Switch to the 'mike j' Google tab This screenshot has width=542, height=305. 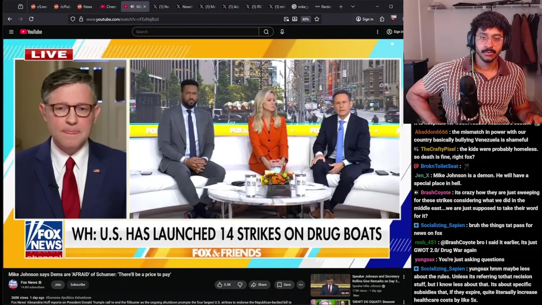300,7
